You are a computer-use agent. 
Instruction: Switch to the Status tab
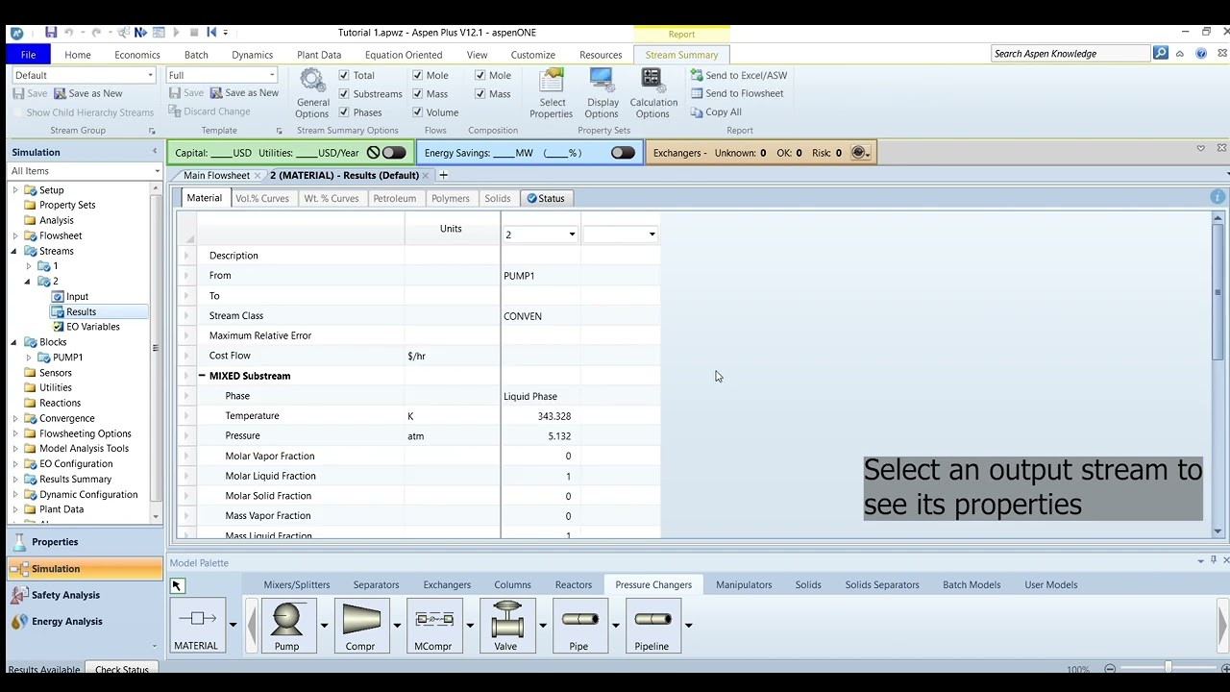click(x=546, y=198)
